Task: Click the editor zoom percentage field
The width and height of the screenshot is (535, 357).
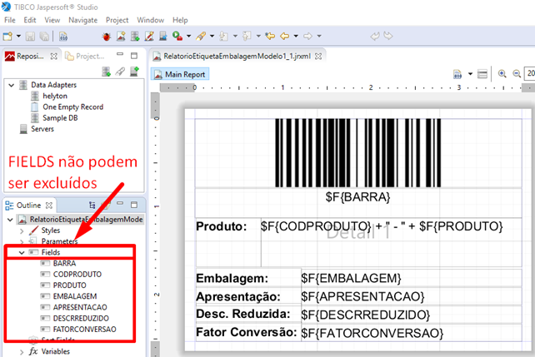Action: (x=529, y=73)
